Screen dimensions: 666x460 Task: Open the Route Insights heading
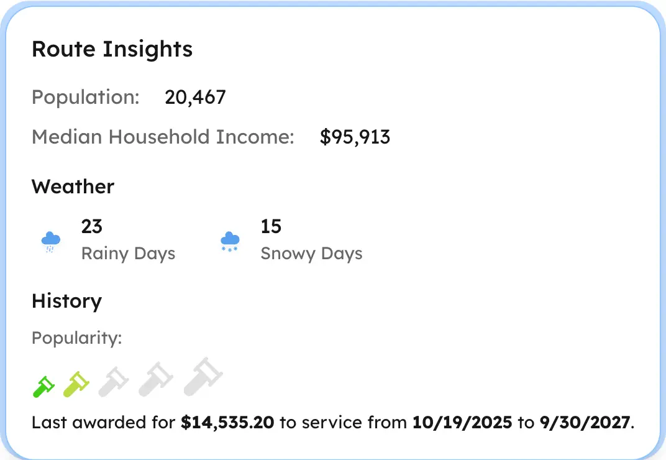112,48
